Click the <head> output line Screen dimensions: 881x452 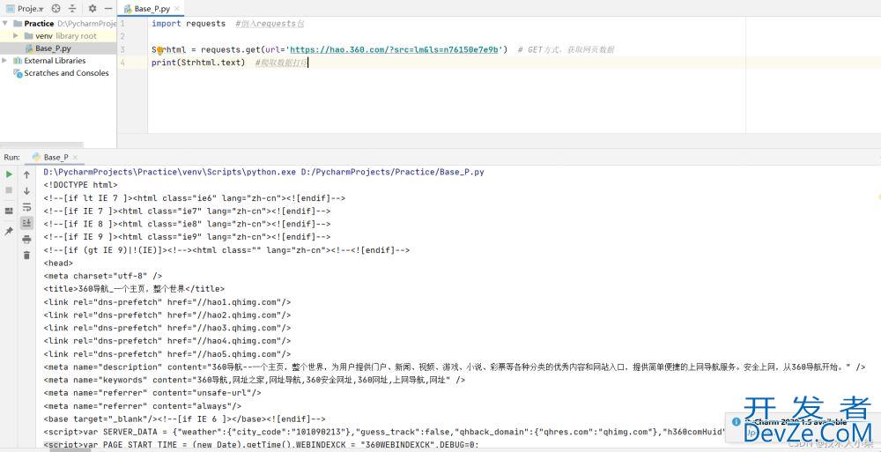[58, 263]
